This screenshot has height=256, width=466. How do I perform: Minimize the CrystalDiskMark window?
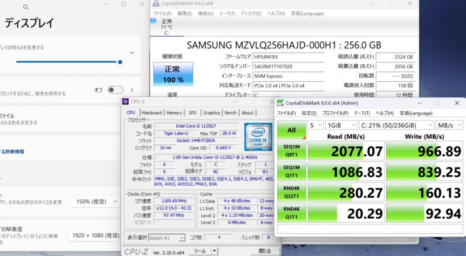click(419, 103)
